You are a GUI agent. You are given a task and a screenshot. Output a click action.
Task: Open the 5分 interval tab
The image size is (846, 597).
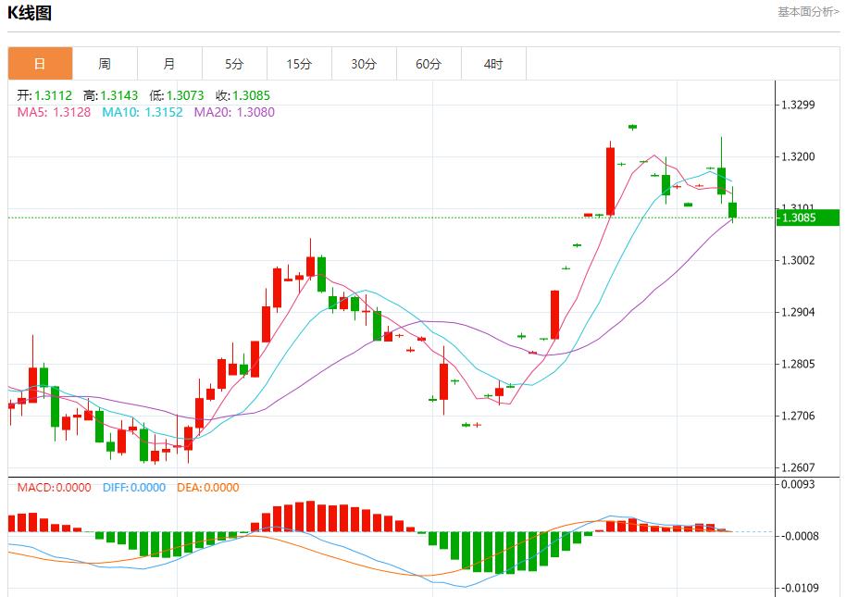pos(234,64)
